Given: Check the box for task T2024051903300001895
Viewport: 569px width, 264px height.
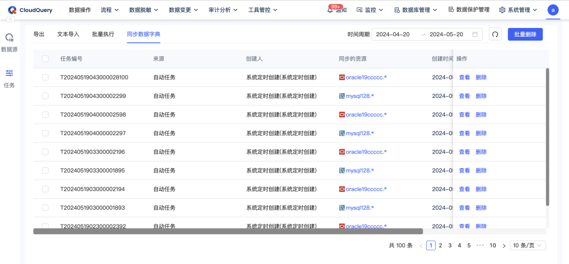Looking at the screenshot, I should click(45, 170).
